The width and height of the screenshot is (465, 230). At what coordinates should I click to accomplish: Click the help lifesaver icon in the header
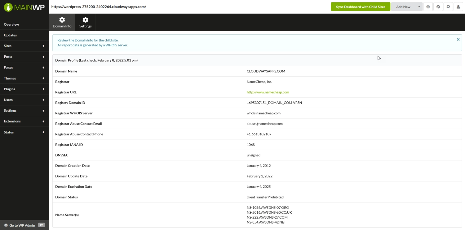pos(438,6)
